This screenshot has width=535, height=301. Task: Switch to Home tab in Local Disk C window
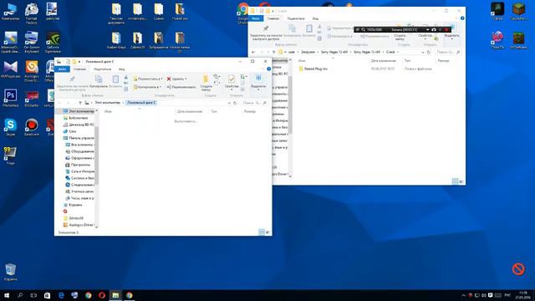click(79, 69)
